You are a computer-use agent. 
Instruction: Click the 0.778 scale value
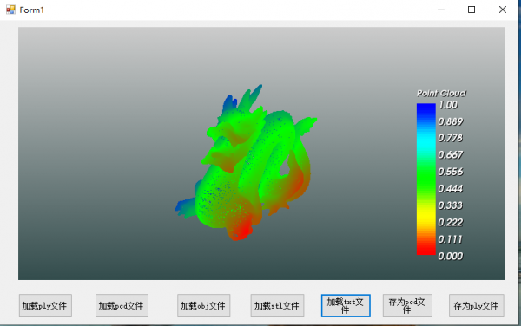pos(450,138)
